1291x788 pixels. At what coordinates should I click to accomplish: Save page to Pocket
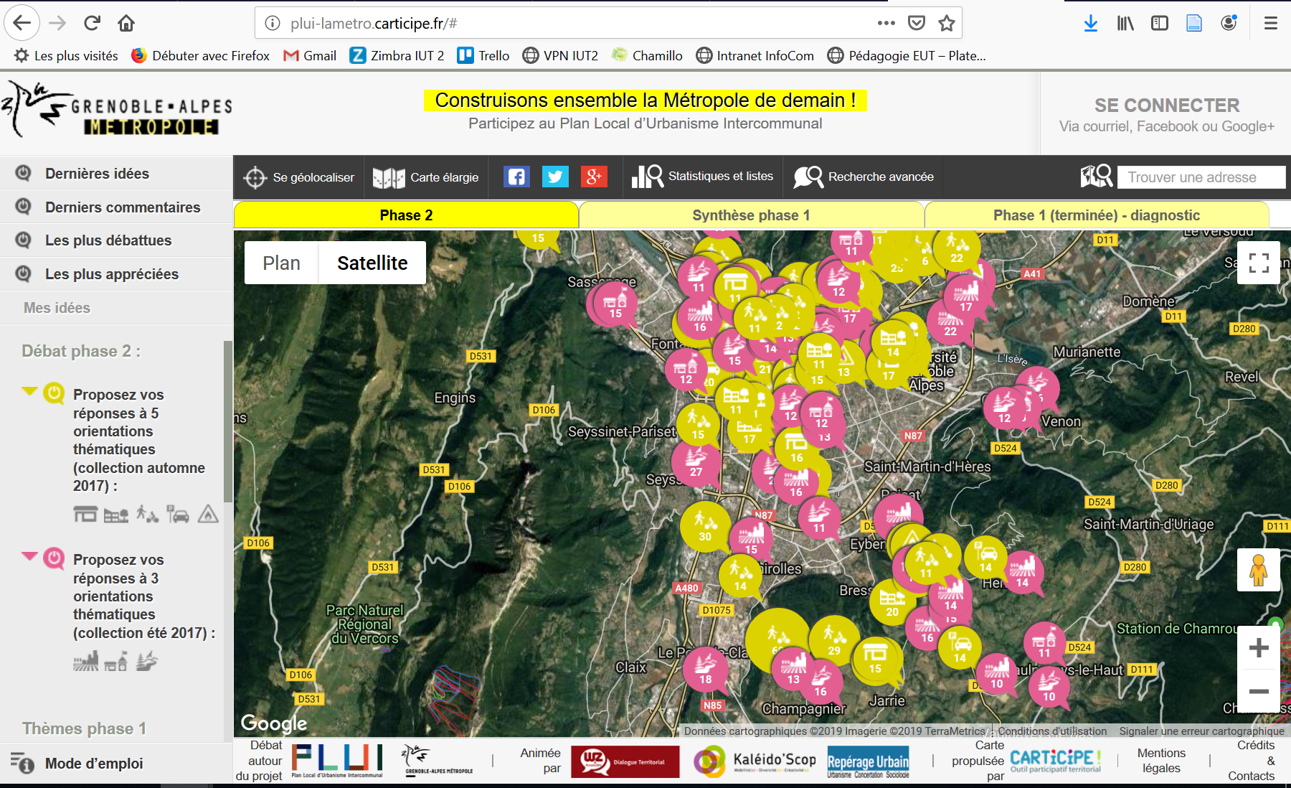coord(917,23)
